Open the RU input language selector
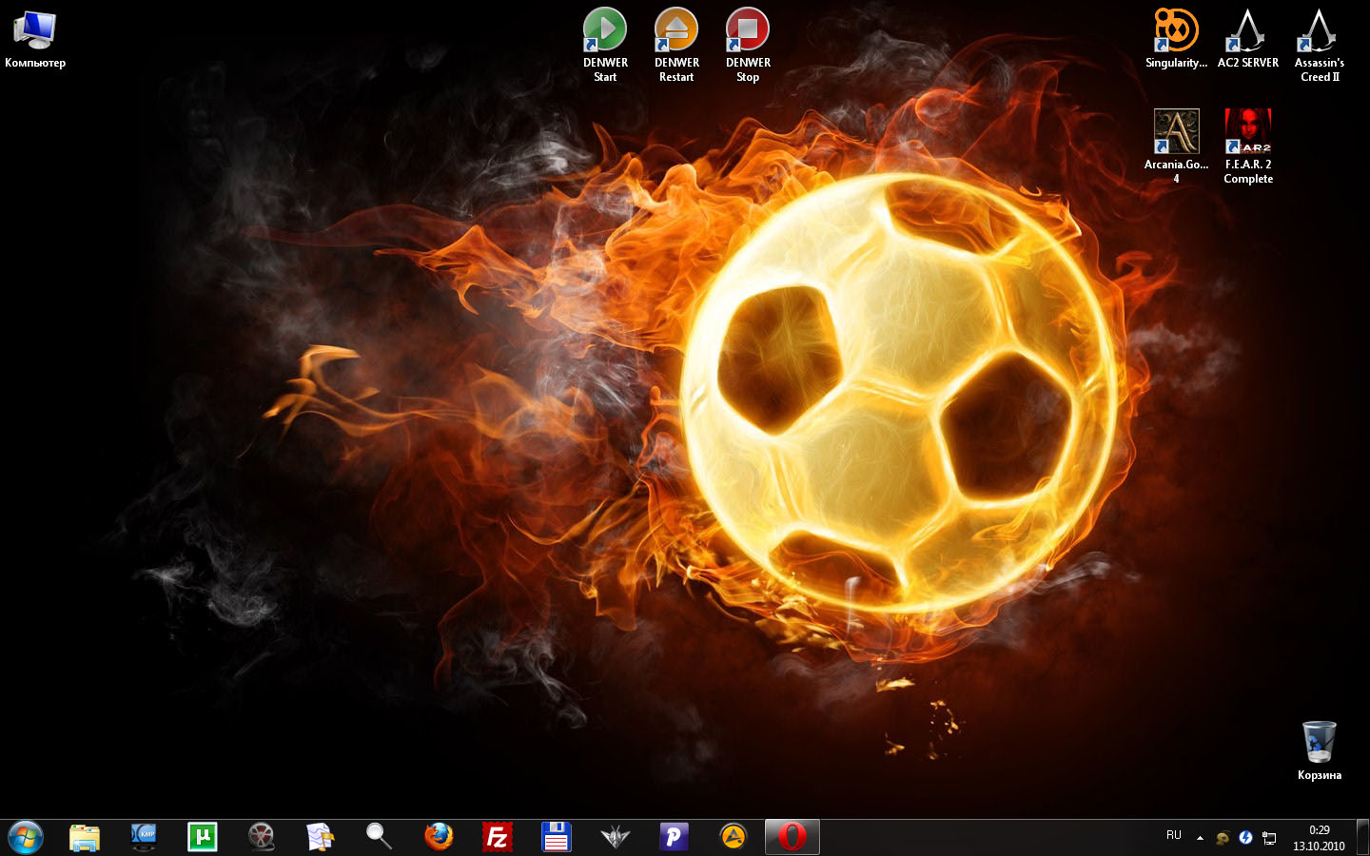This screenshot has height=856, width=1370. [1174, 836]
